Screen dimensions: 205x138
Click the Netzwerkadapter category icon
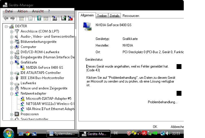pos(17,93)
